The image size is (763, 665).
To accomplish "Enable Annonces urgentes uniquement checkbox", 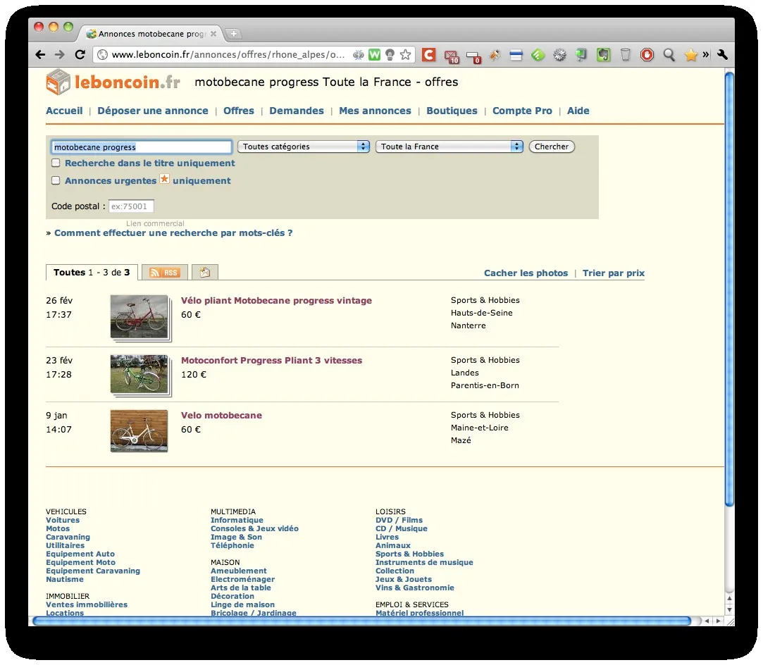I will tap(56, 180).
